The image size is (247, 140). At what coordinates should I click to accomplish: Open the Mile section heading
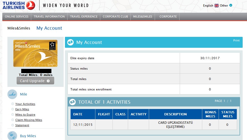point(24,94)
